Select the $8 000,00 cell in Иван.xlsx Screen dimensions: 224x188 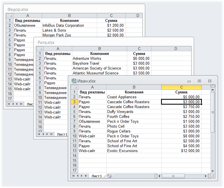click(181, 136)
